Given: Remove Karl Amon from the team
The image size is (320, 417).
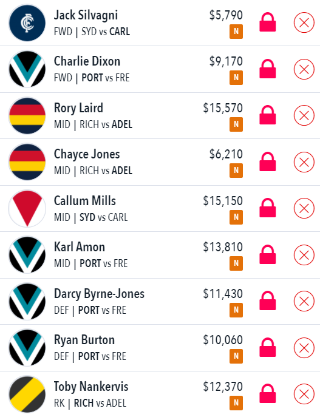Looking at the screenshot, I should point(304,255).
